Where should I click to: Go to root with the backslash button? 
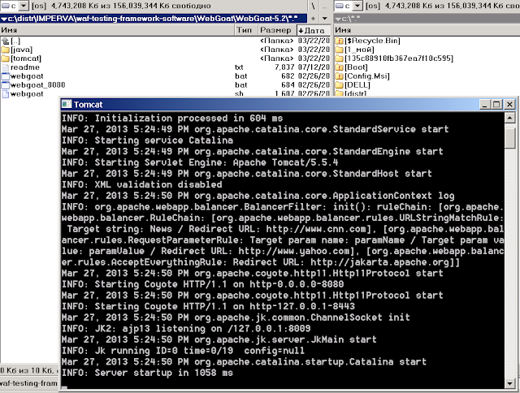click(313, 6)
